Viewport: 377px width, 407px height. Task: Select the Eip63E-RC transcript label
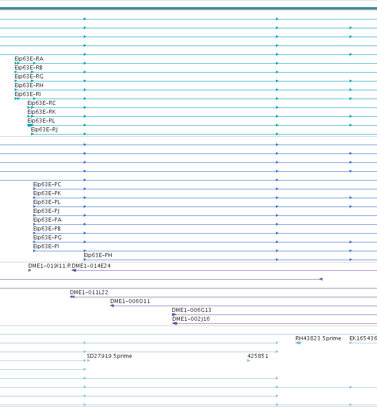click(x=42, y=103)
